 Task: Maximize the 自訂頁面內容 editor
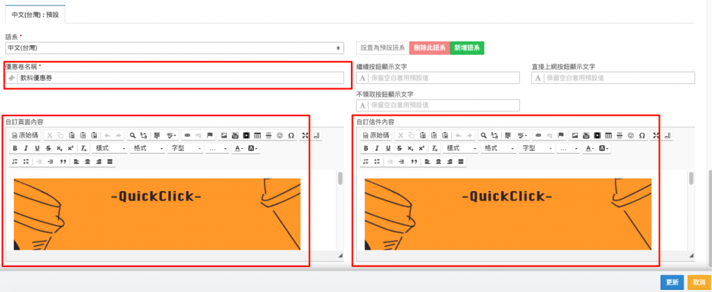[305, 135]
